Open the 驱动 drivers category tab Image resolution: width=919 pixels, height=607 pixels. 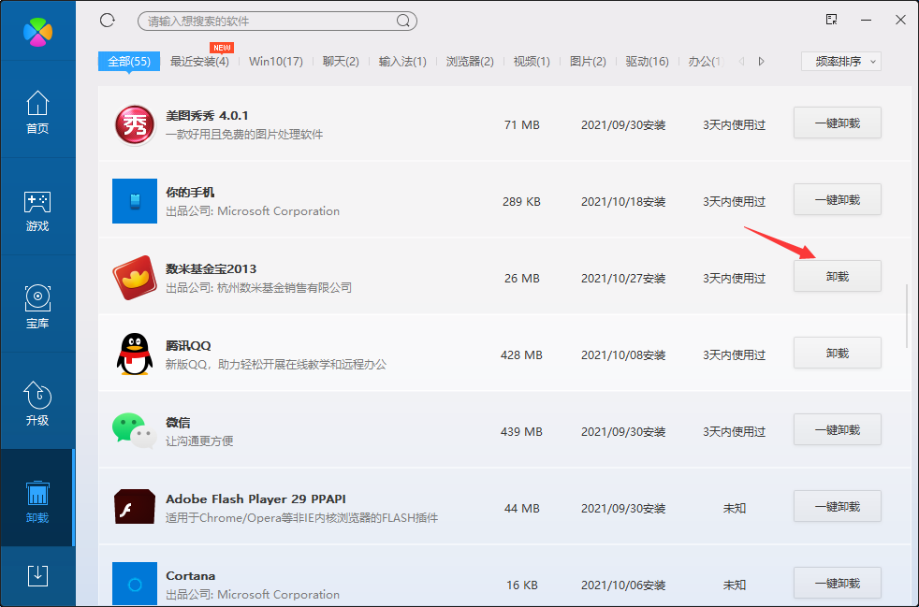(646, 60)
